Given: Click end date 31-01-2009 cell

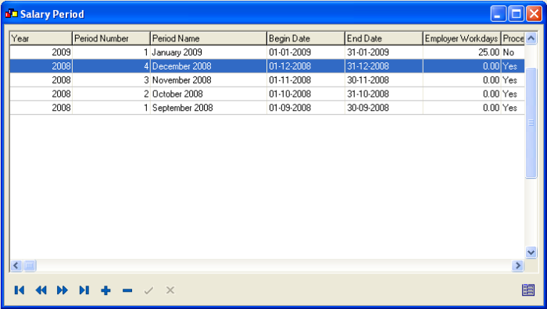Looking at the screenshot, I should [384, 52].
